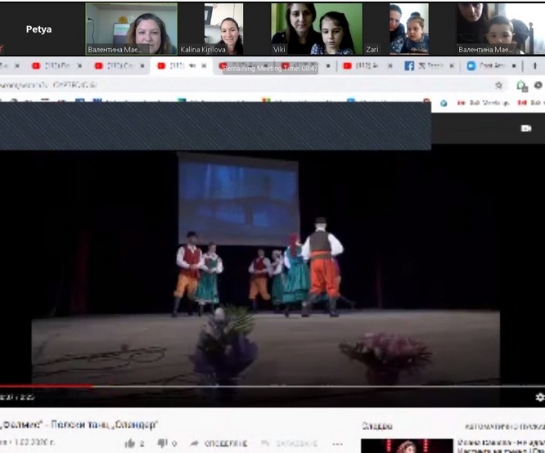The image size is (545, 453).
Task: Open YouTube player settings gear
Action: click(x=539, y=397)
